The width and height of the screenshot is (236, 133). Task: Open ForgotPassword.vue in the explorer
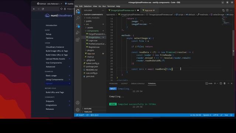point(97,34)
